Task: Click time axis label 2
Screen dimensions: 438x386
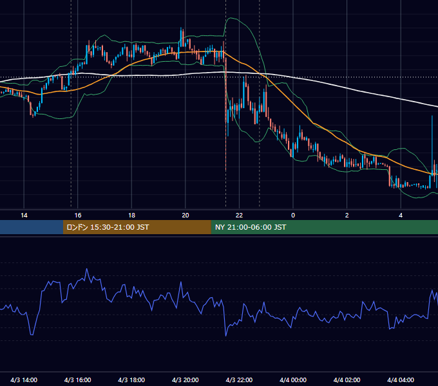Action: click(347, 216)
